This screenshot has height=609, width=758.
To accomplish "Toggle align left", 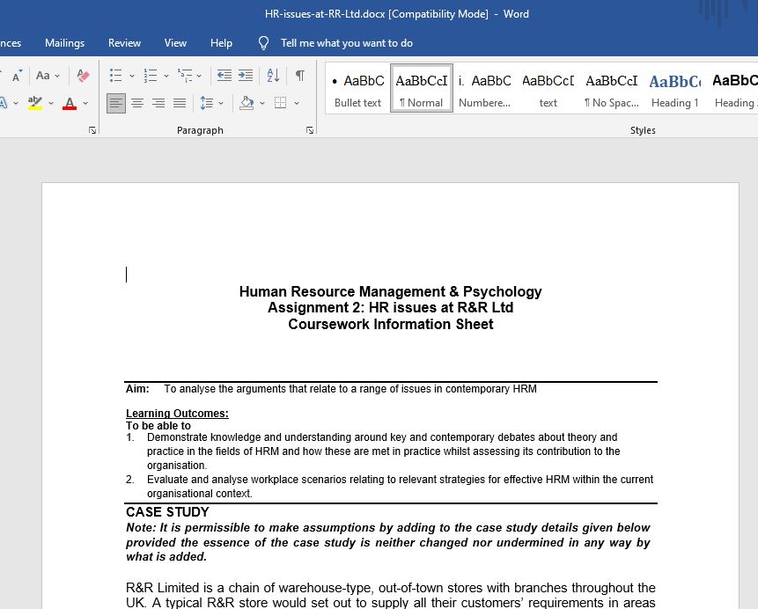I will (116, 103).
